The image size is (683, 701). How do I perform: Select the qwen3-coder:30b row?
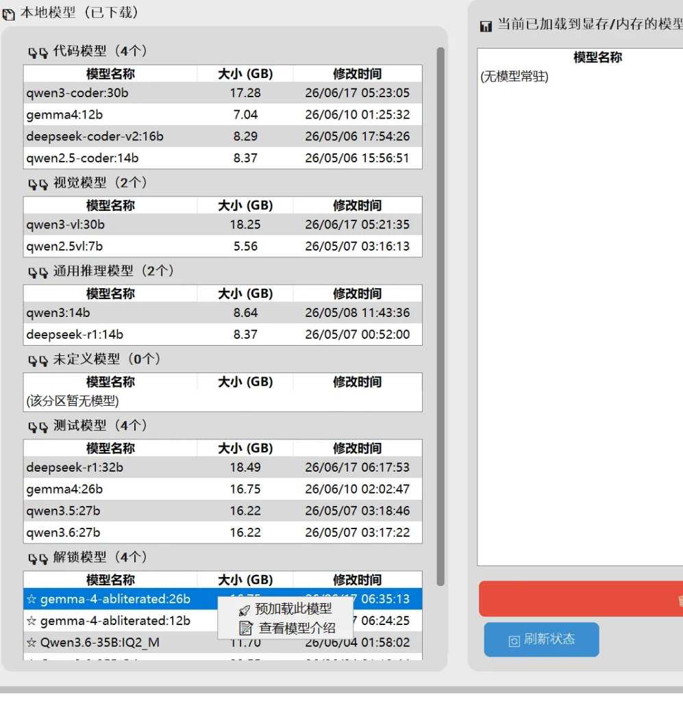(223, 93)
